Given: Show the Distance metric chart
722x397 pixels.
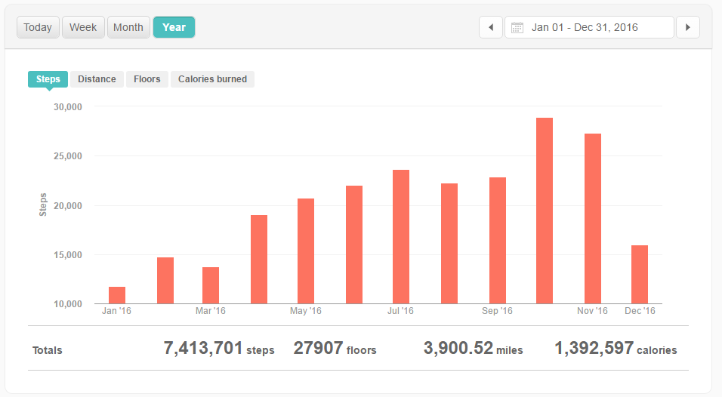Looking at the screenshot, I should coord(97,79).
